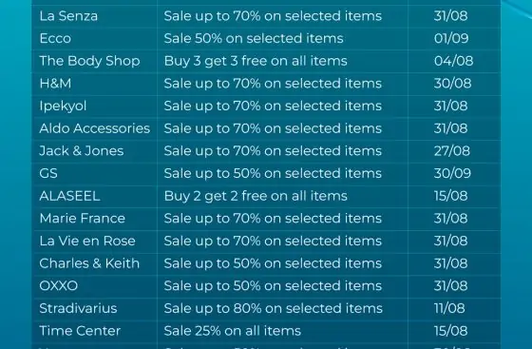The width and height of the screenshot is (532, 349).
Task: Click the Buy 3 get 3 free offer
Action: tap(256, 61)
